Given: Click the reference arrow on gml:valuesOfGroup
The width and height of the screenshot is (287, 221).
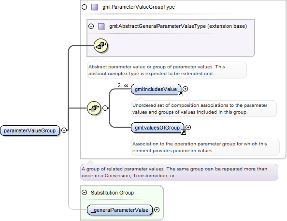Looking at the screenshot, I should 183,132.
